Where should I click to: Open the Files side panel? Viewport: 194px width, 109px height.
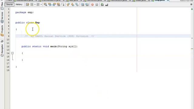(2, 6)
